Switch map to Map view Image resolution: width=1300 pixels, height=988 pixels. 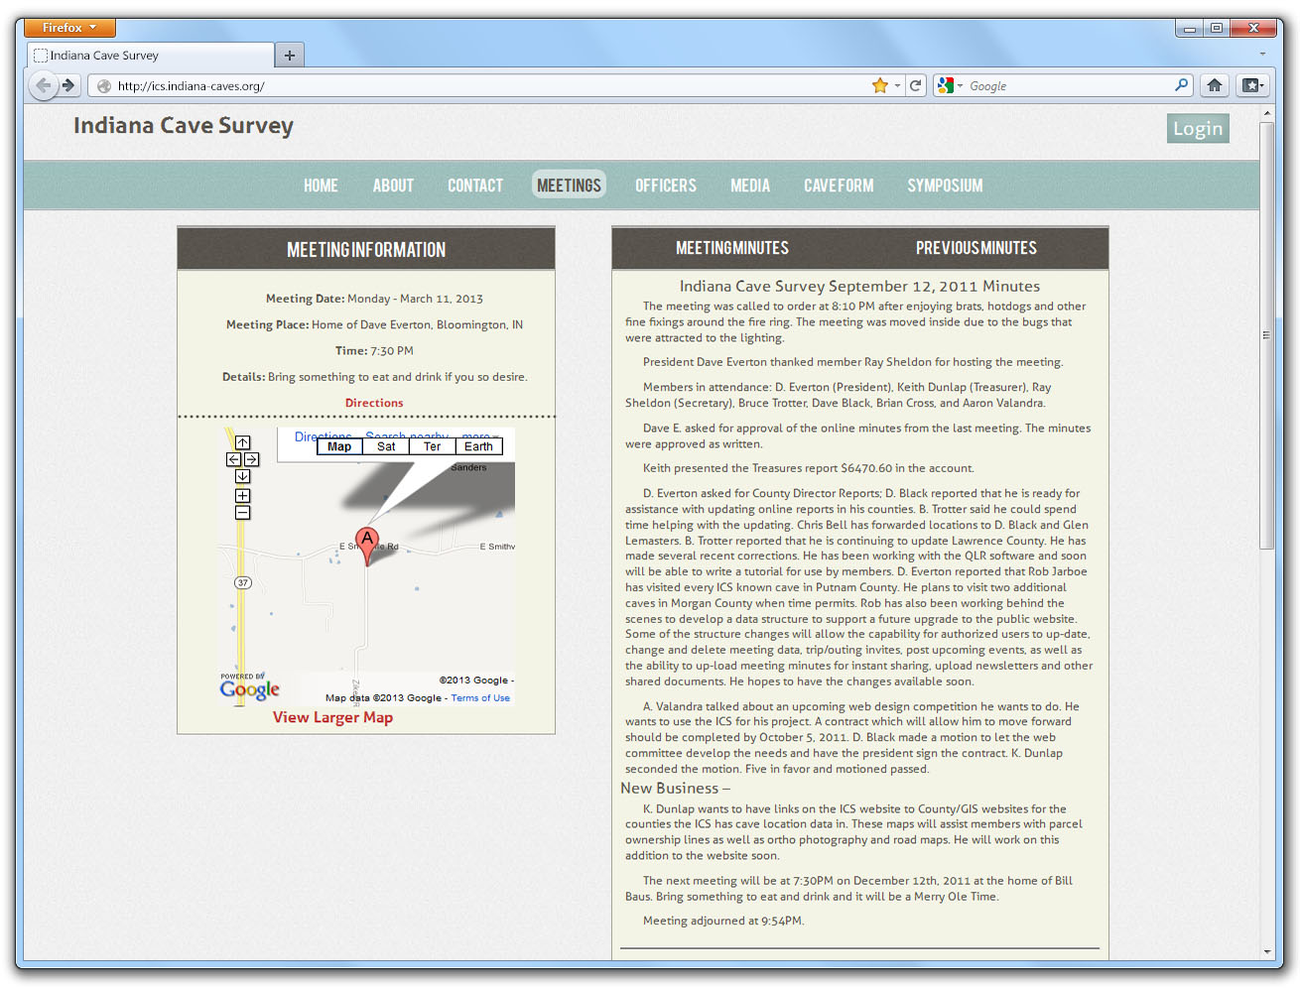[x=339, y=446]
